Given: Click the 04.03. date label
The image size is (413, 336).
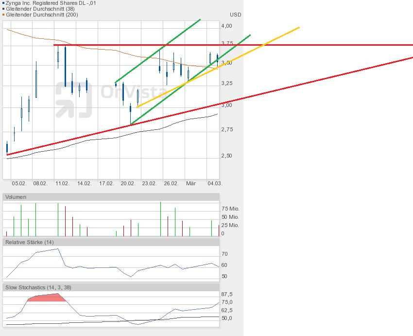Looking at the screenshot, I should coord(215,183).
